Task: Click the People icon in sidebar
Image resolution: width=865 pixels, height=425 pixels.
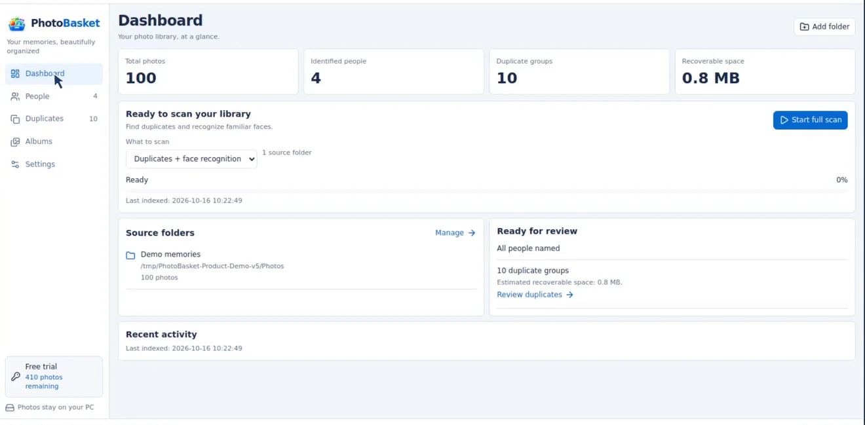Action: [15, 96]
